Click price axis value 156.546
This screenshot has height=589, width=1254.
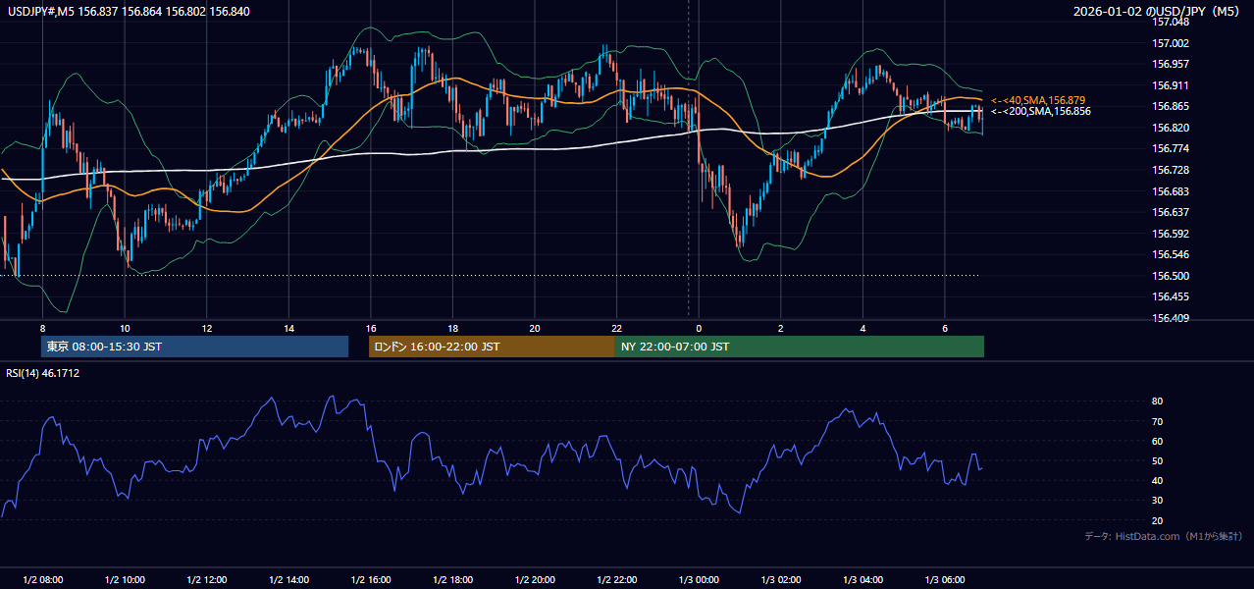(1171, 254)
